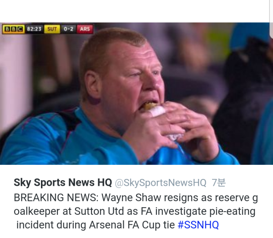Click the BBC logo in the scoreboard
The width and height of the screenshot is (273, 238).
(x=13, y=29)
